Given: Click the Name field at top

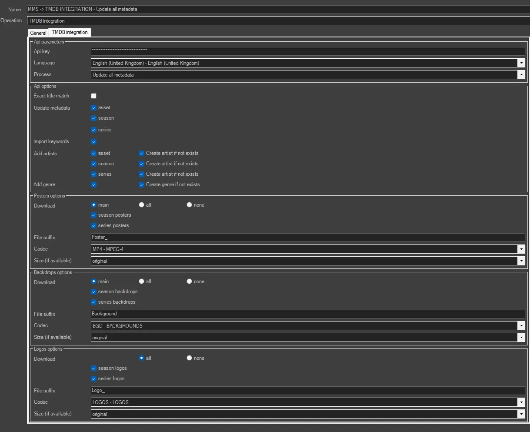Looking at the screenshot, I should [278, 9].
